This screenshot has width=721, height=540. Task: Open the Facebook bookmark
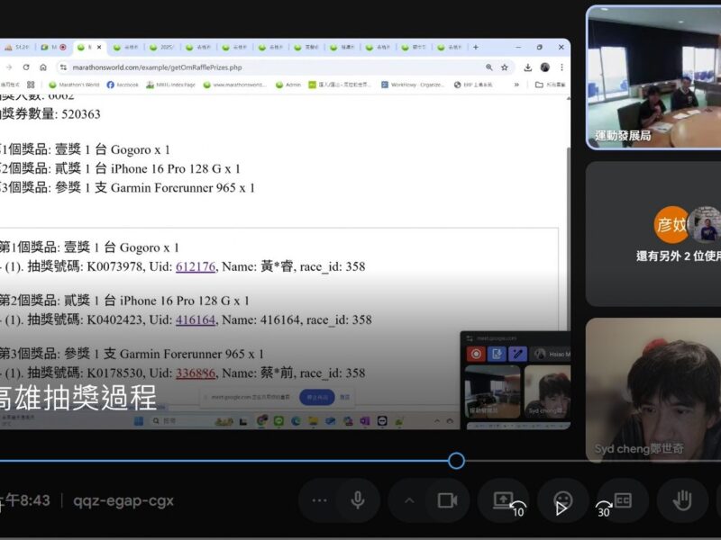click(123, 85)
